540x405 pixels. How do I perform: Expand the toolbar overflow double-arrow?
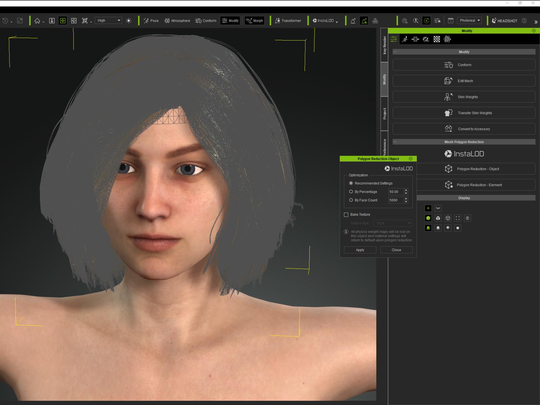[x=536, y=22]
